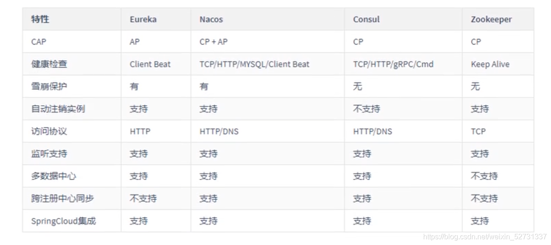Select the Nacos column header

pos(211,20)
